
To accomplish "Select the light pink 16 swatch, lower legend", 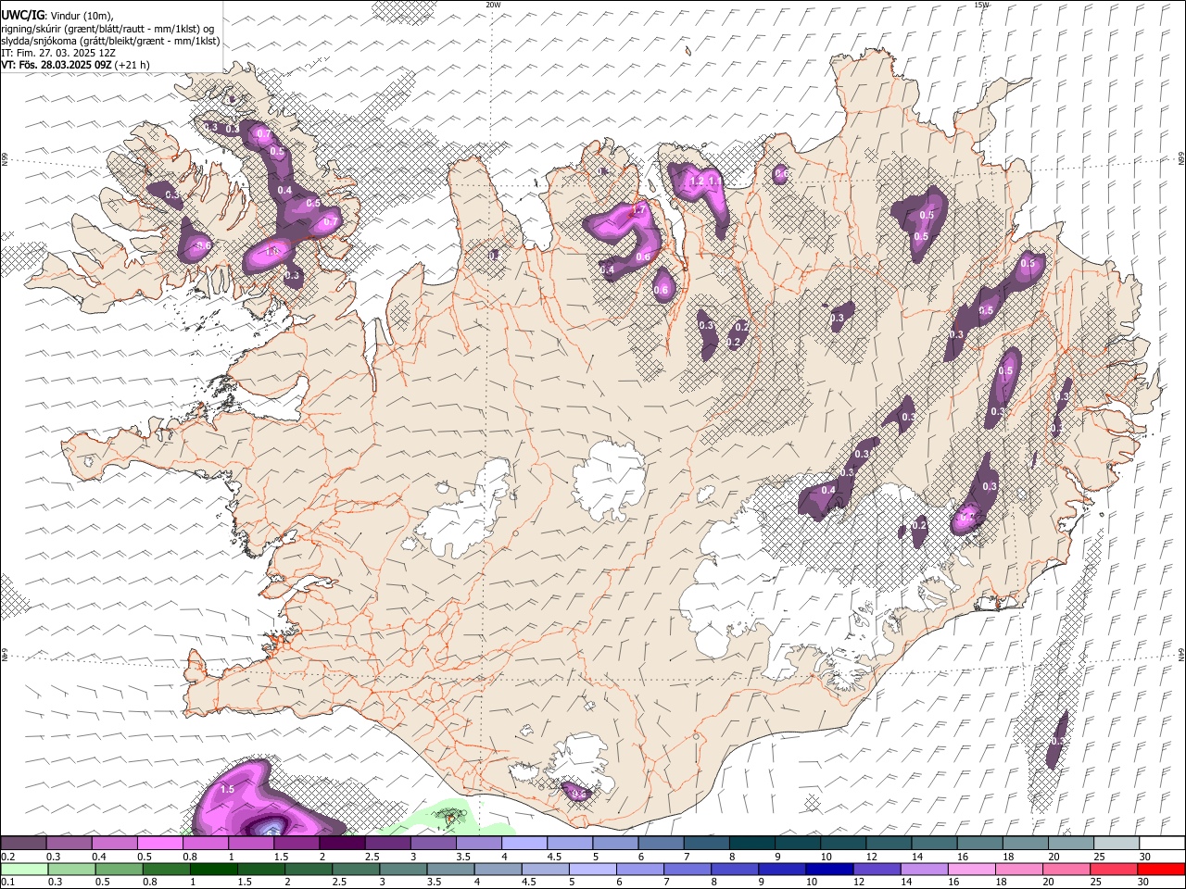I will [x=972, y=869].
